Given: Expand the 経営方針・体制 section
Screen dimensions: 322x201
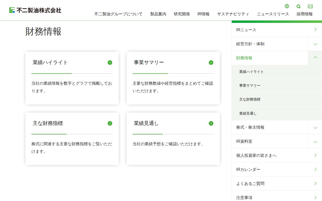Looking at the screenshot, I should 315,44.
